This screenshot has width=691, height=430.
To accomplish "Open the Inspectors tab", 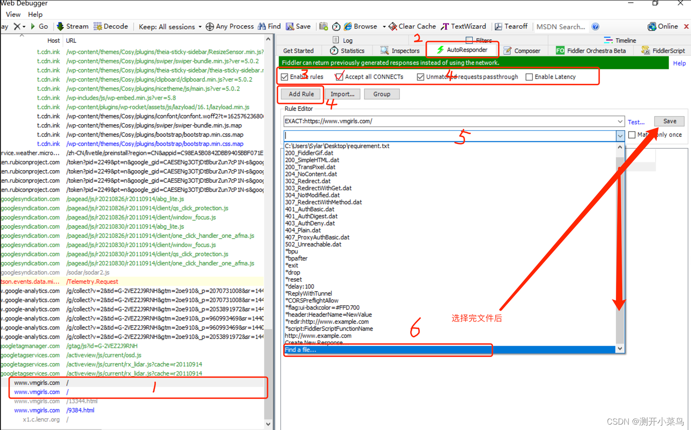I will pos(400,51).
